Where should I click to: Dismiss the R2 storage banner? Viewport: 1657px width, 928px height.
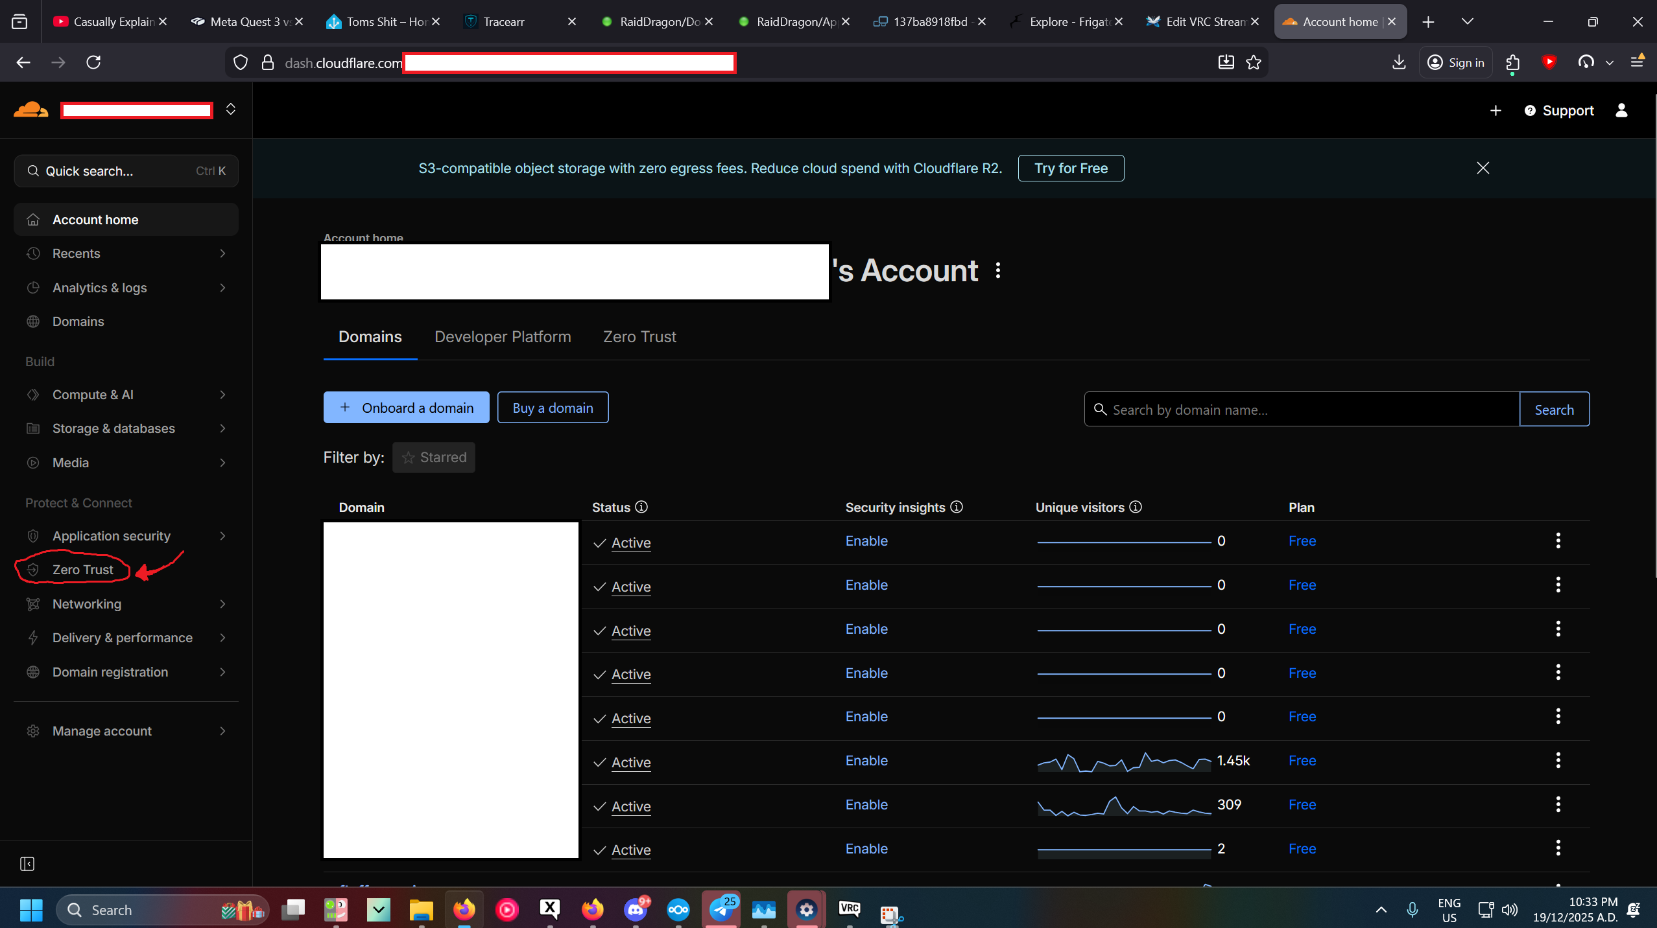point(1483,168)
